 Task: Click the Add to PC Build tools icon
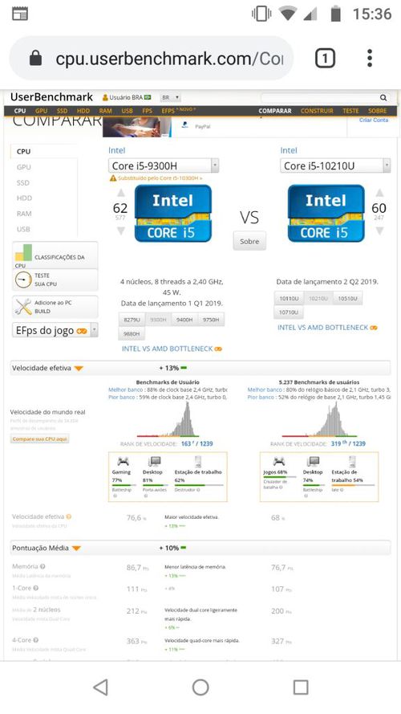22,307
